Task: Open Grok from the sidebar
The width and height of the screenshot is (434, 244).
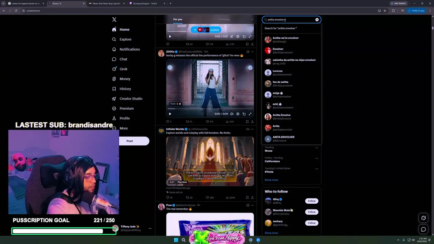Action: 120,69
